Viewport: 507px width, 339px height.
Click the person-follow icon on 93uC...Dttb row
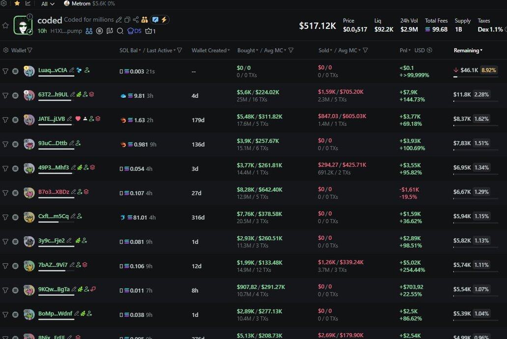[78, 143]
